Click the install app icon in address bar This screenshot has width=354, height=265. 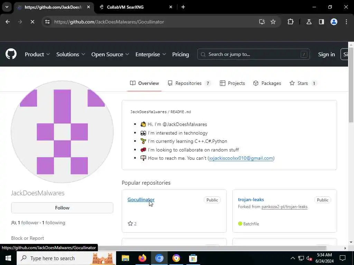tap(262, 22)
